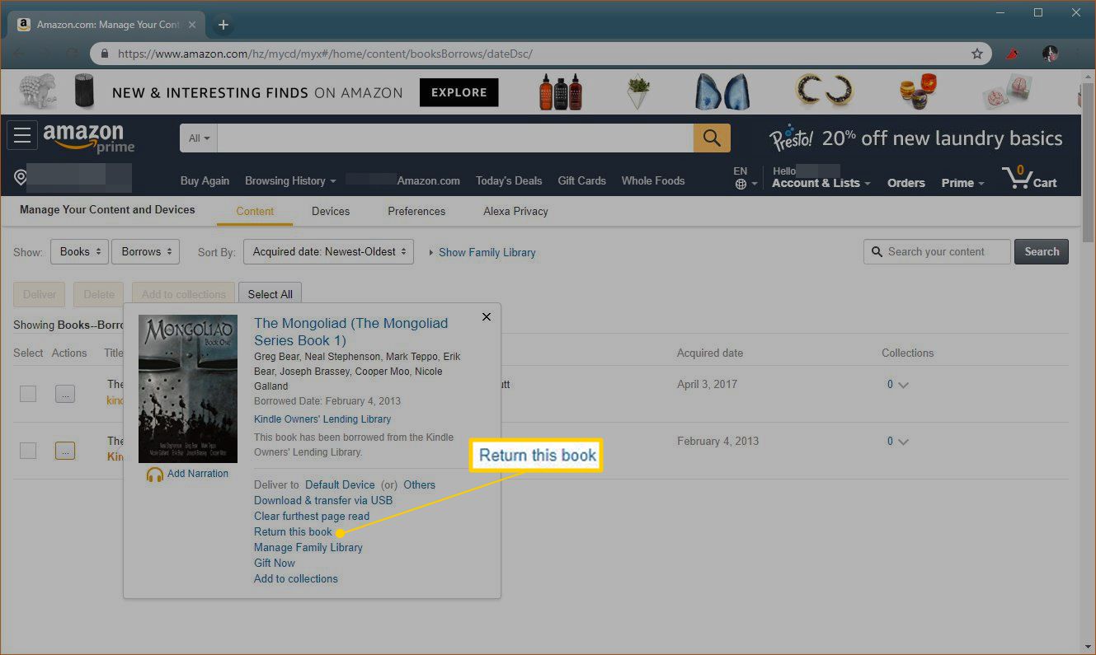
Task: Expand collections for April 3, 2017 row
Action: (898, 385)
